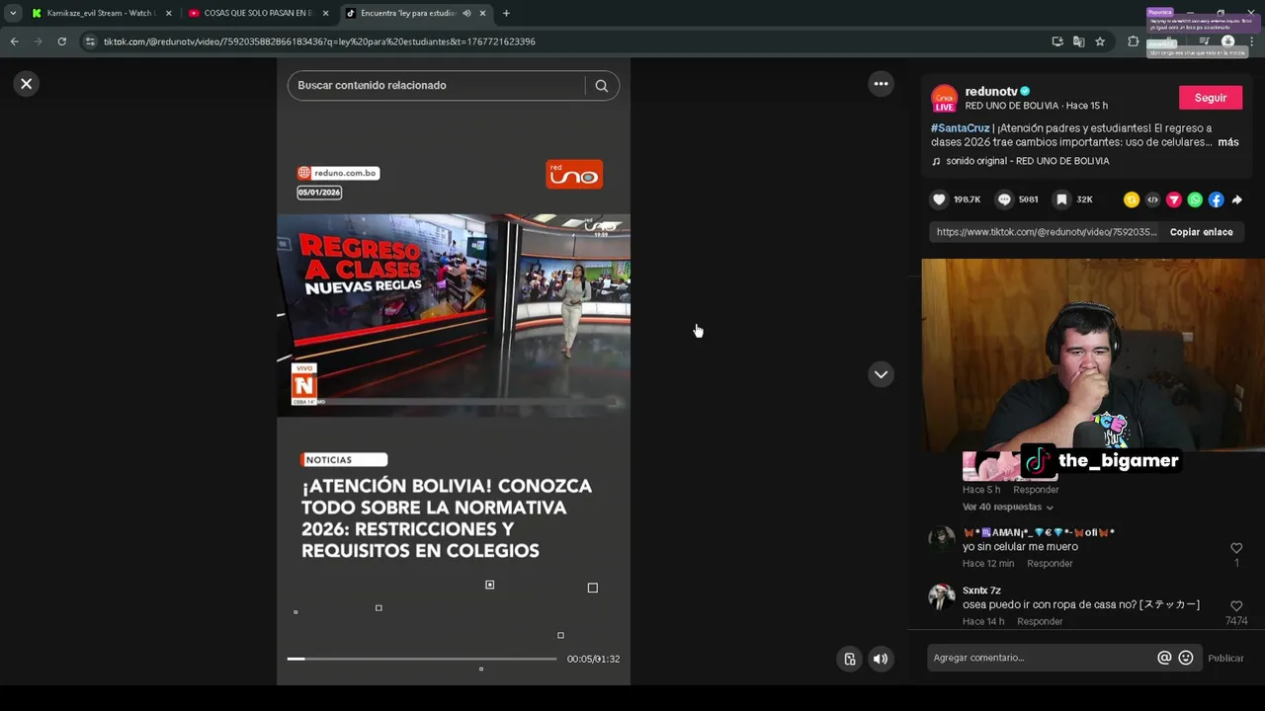Click the yellow repost icon
Screen dimensions: 1265x711
click(1132, 199)
